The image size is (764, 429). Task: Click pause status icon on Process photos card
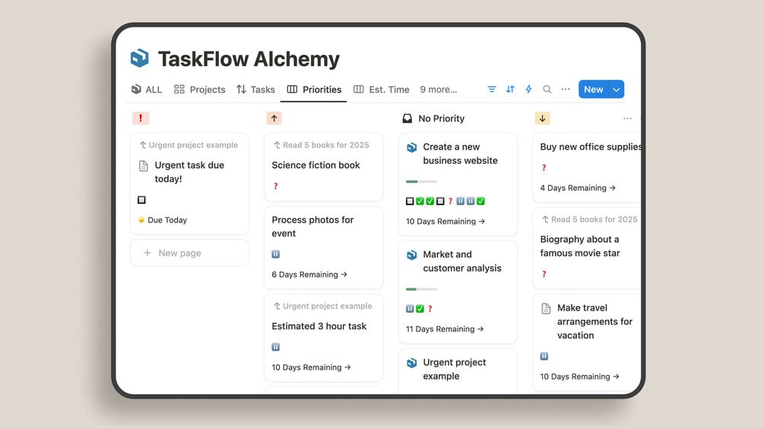pos(276,254)
